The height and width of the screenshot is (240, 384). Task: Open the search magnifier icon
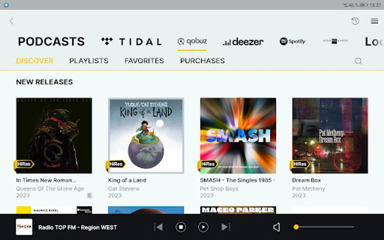point(358,61)
